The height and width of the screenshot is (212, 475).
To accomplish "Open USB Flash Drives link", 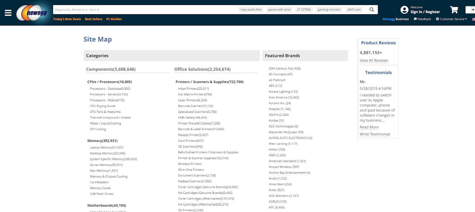I will pos(102,194).
